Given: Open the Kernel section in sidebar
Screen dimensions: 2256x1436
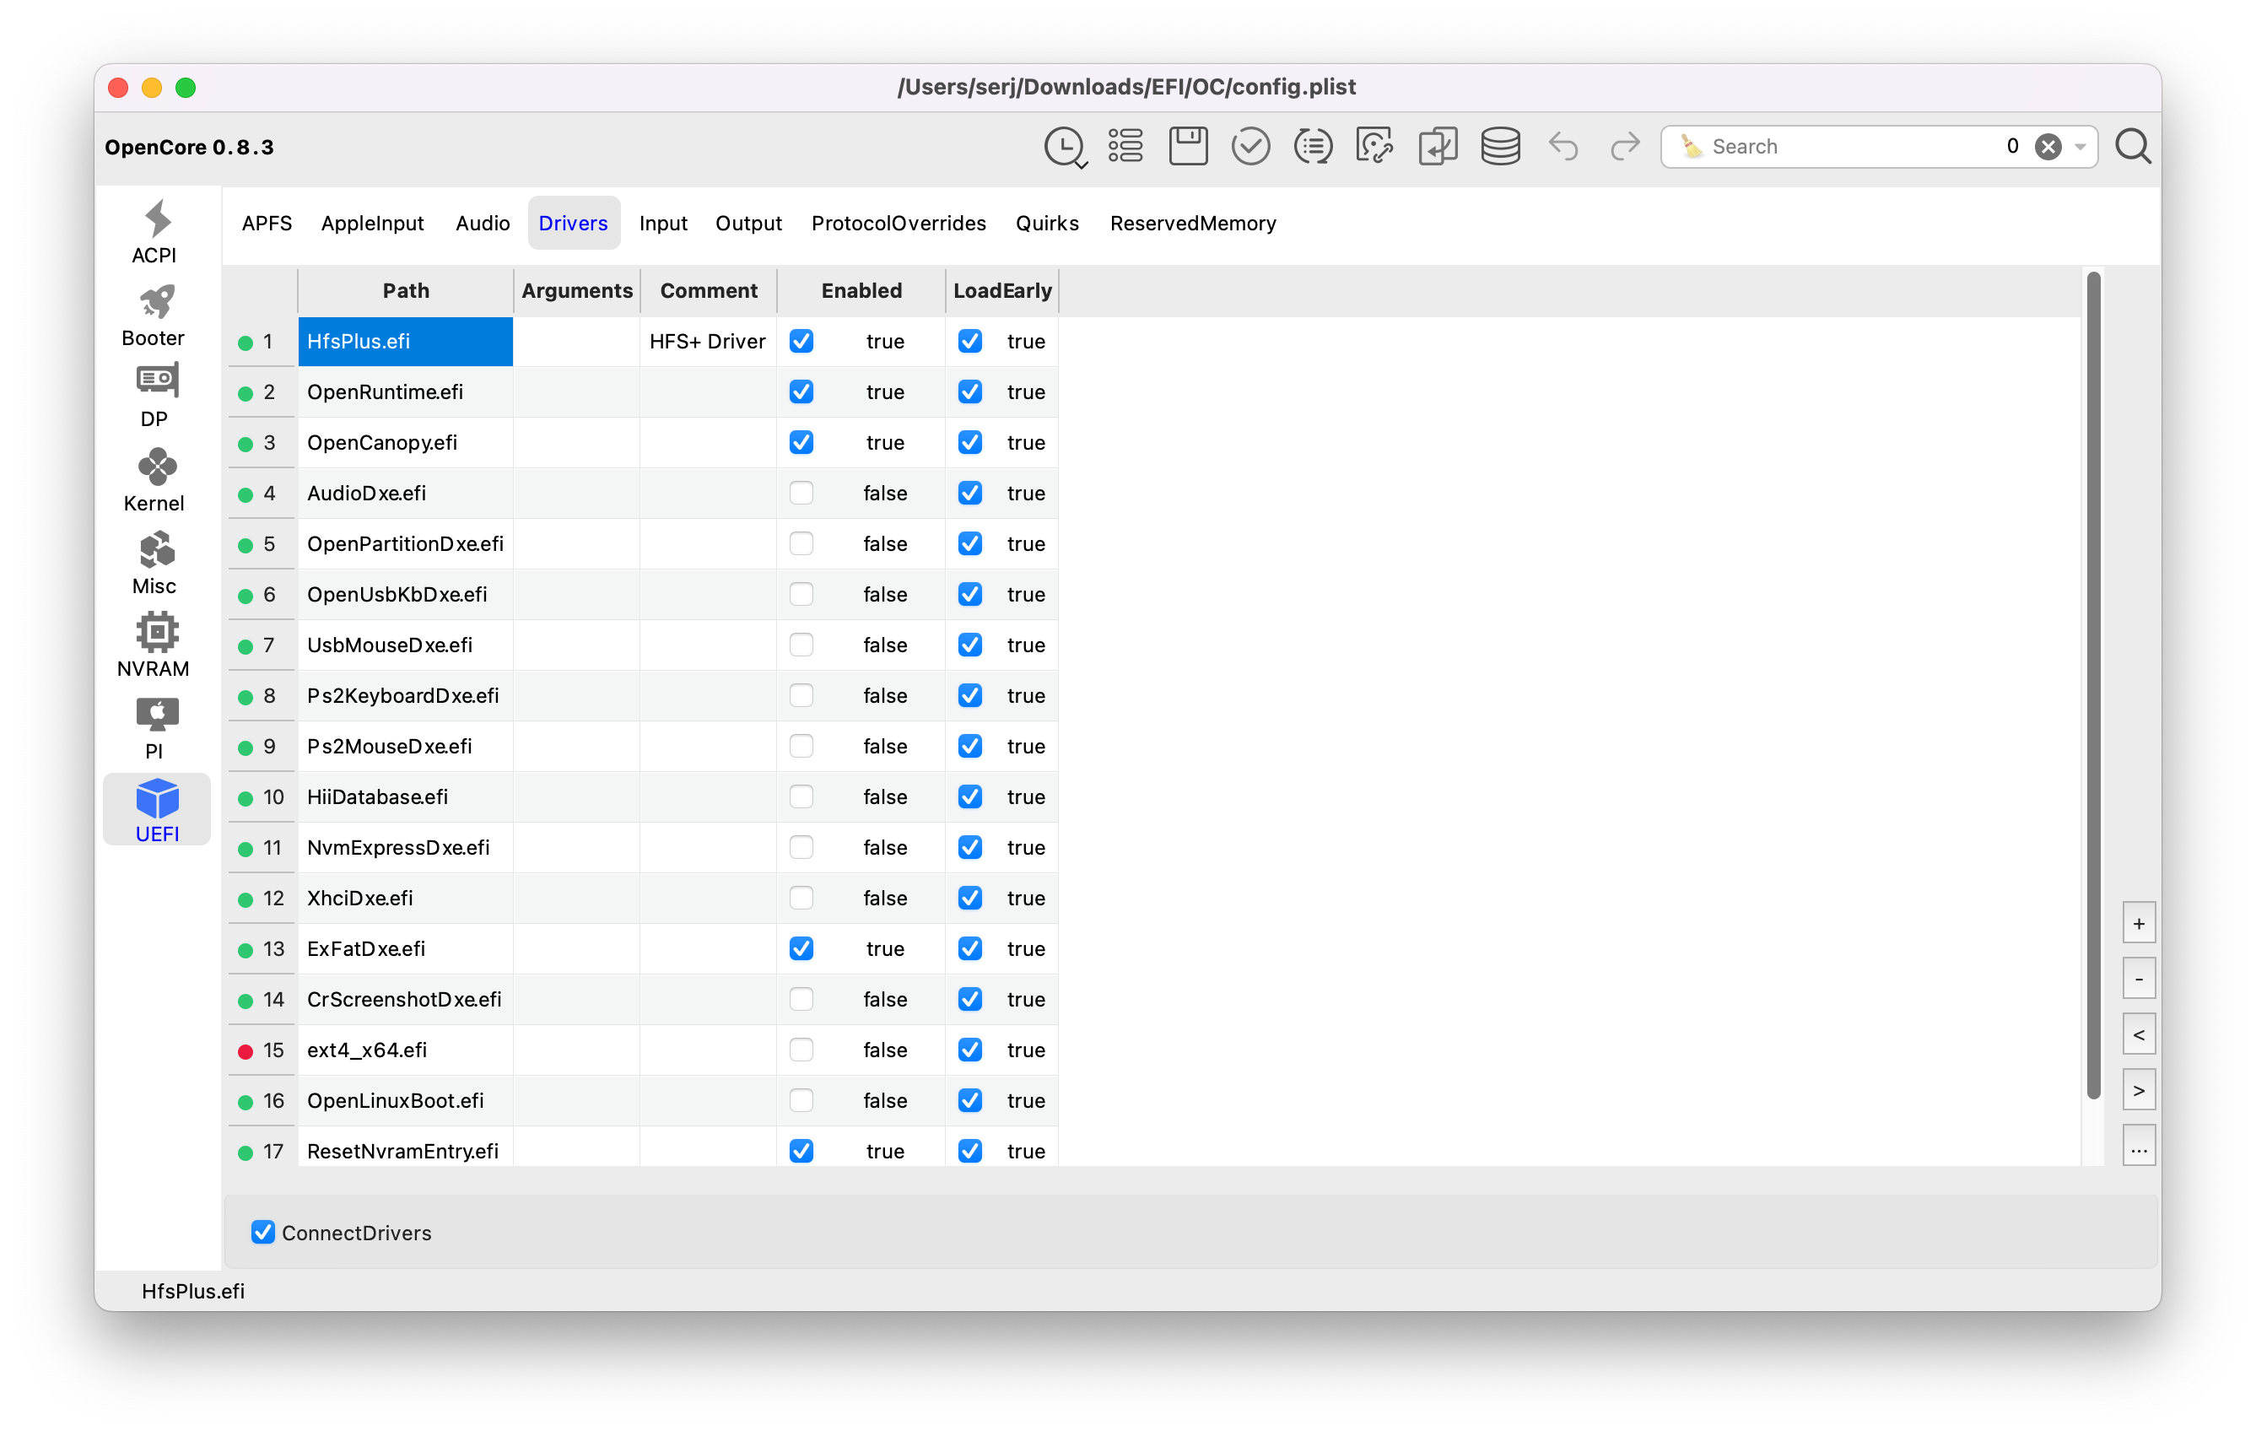Looking at the screenshot, I should 154,478.
